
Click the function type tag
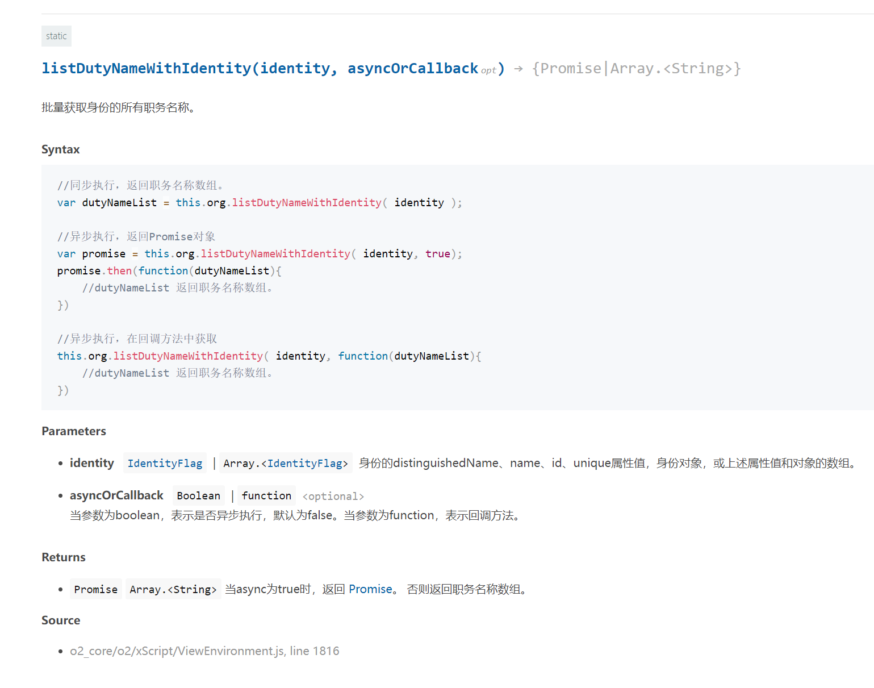click(266, 496)
